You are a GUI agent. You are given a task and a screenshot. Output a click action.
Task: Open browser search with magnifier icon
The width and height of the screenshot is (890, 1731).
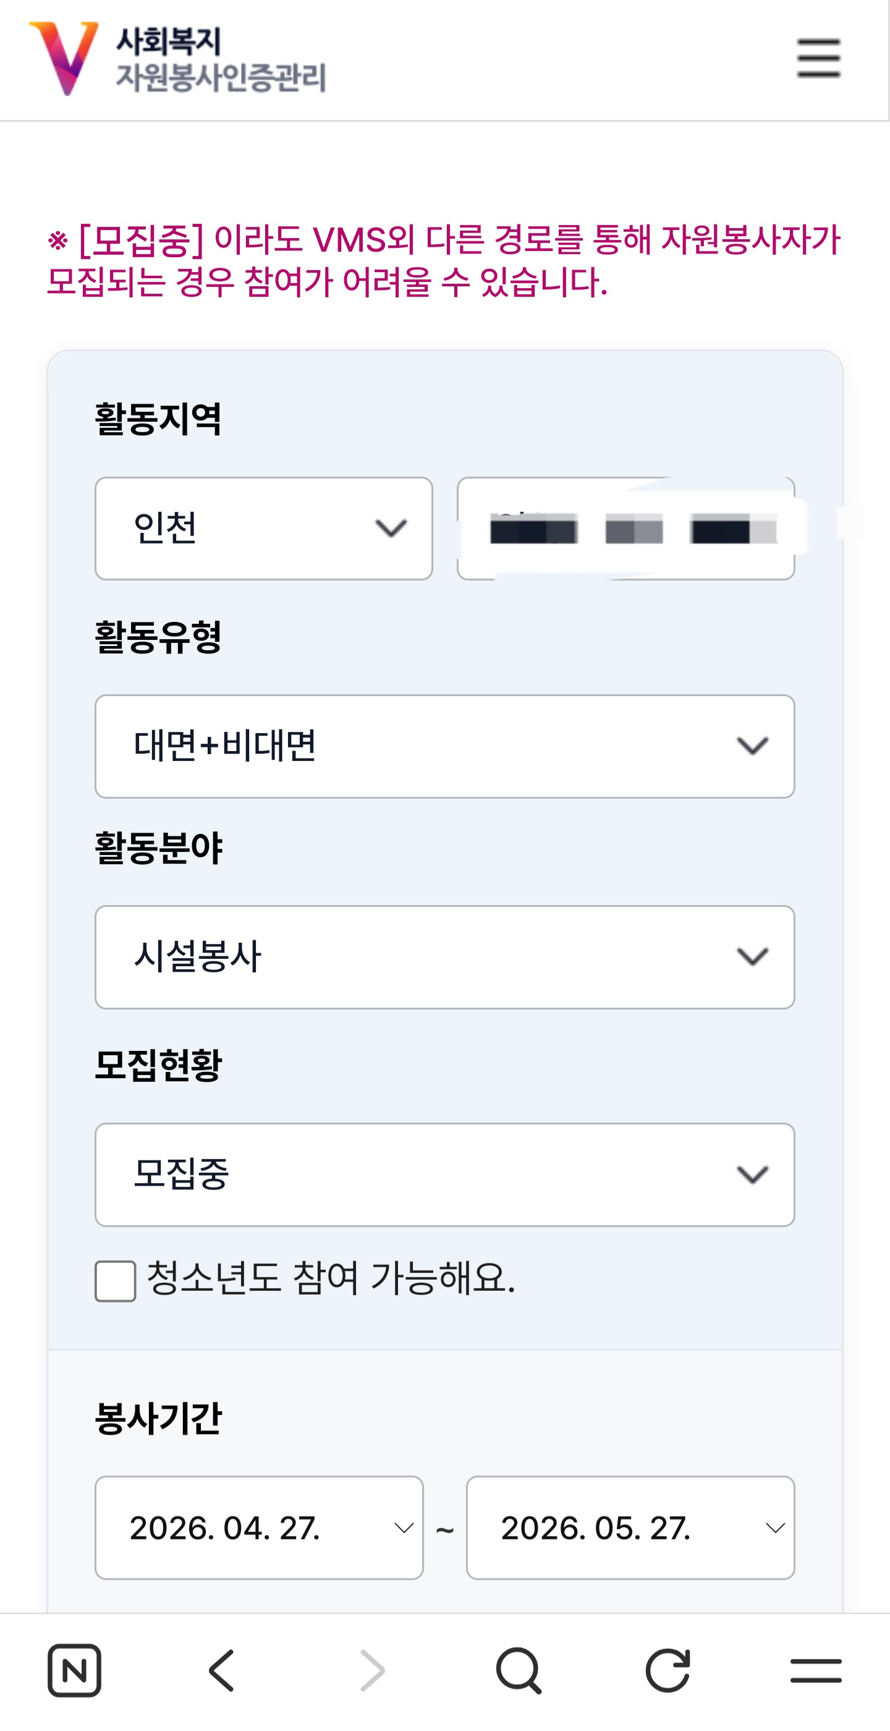tap(519, 1670)
